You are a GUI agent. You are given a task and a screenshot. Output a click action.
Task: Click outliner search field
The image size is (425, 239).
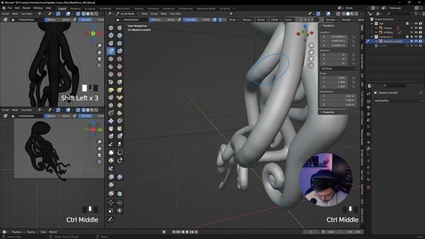398,13
